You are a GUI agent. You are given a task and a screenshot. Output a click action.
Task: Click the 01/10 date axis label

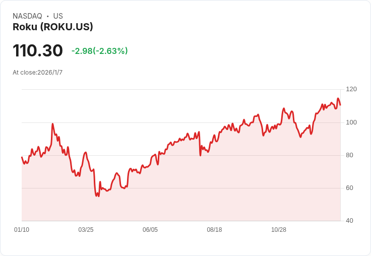[x=22, y=230]
